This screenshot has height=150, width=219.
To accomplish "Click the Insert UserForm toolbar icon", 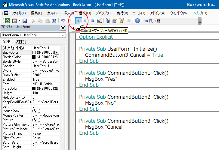I will pyautogui.click(x=14, y=21).
